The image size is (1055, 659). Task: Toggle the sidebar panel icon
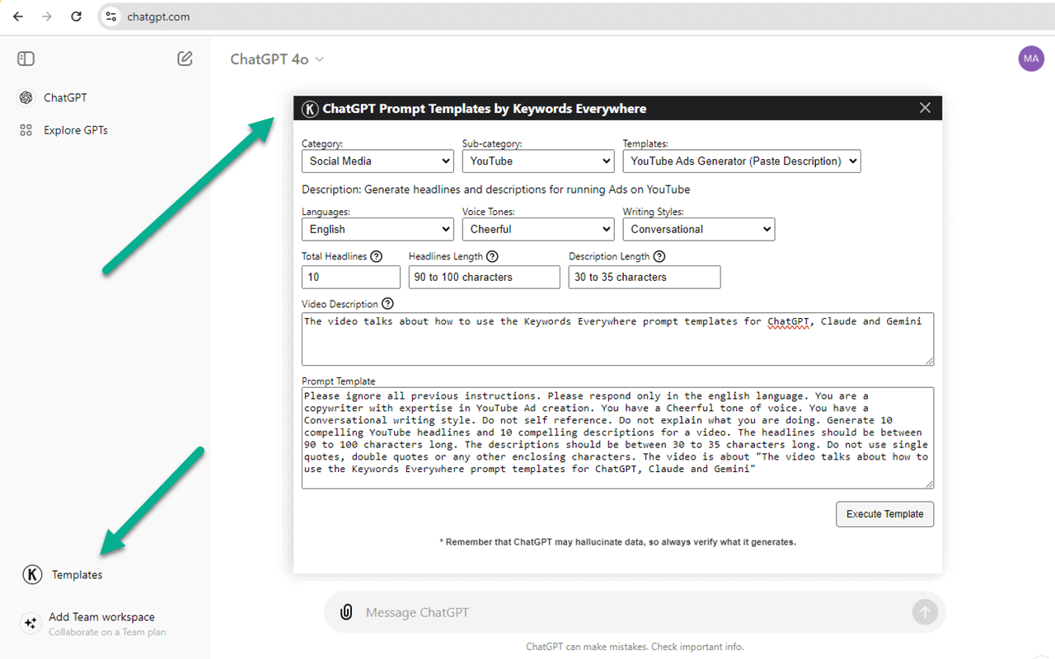[x=26, y=58]
